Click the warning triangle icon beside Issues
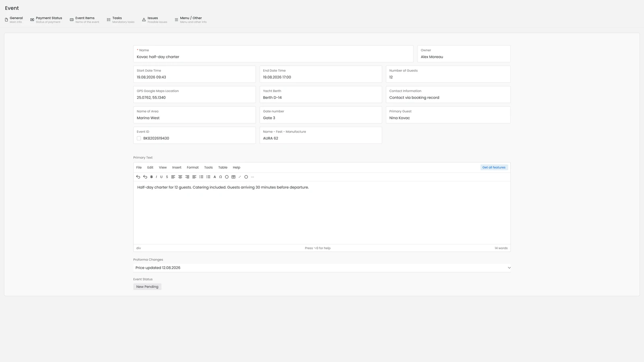The width and height of the screenshot is (644, 362). coord(144,20)
